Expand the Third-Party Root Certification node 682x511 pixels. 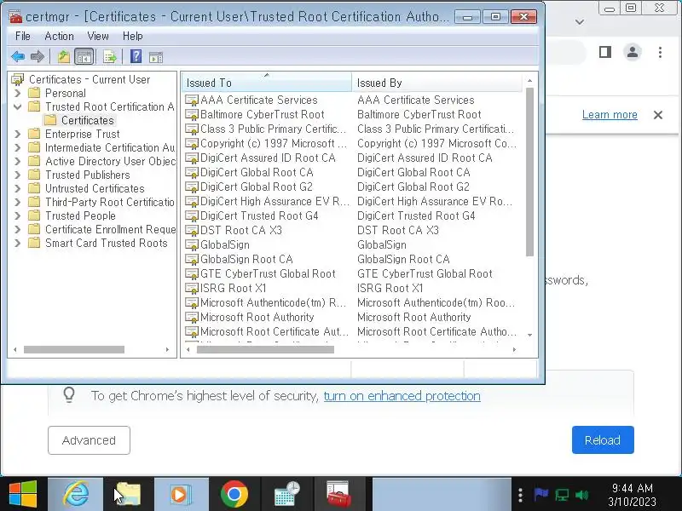[18, 202]
